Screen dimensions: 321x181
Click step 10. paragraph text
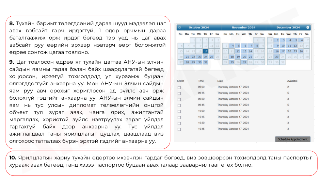(x=161, y=161)
